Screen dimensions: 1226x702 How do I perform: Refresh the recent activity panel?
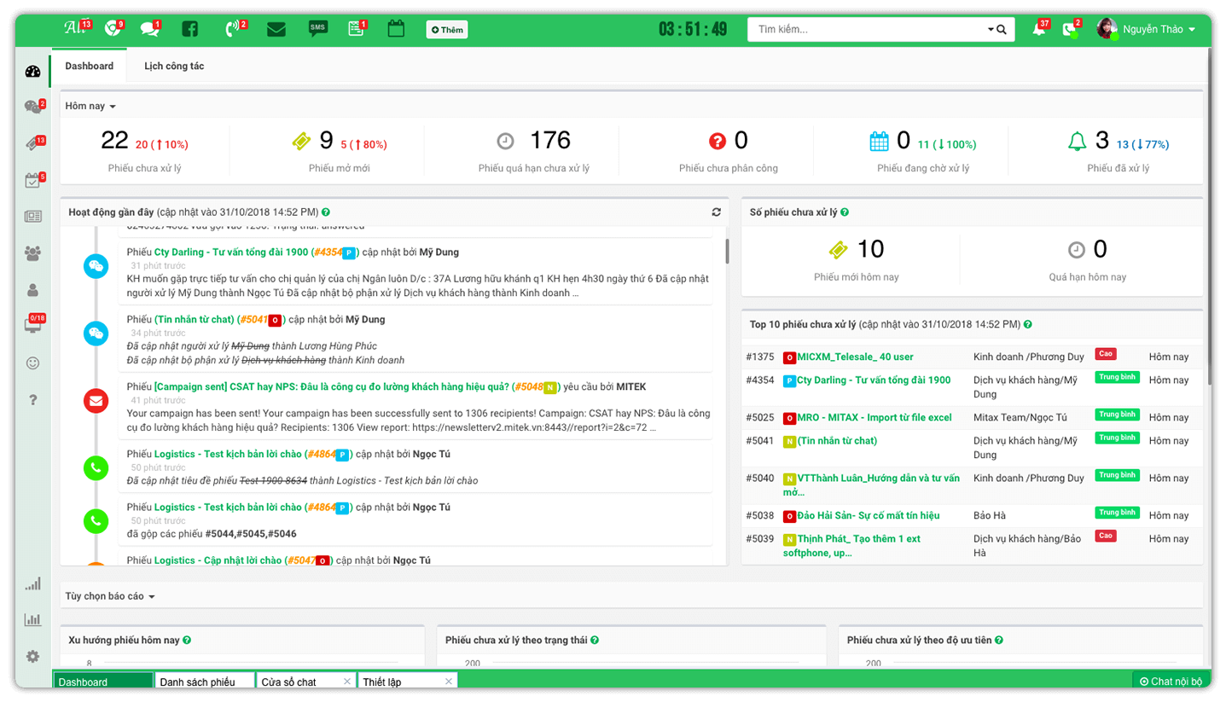716,212
